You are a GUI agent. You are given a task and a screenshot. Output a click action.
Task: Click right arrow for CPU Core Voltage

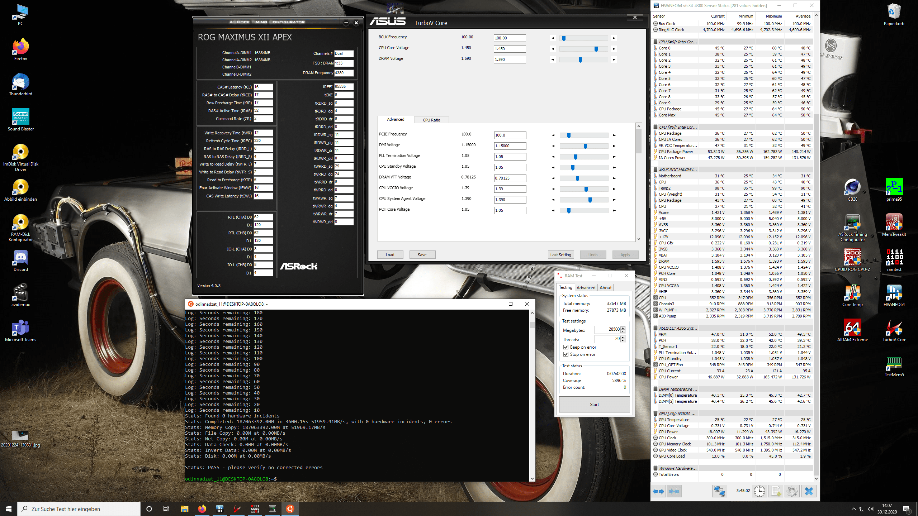pyautogui.click(x=614, y=49)
